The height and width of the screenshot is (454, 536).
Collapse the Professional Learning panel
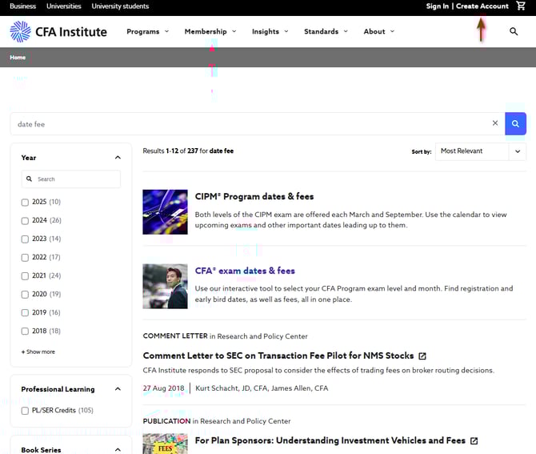(x=118, y=389)
